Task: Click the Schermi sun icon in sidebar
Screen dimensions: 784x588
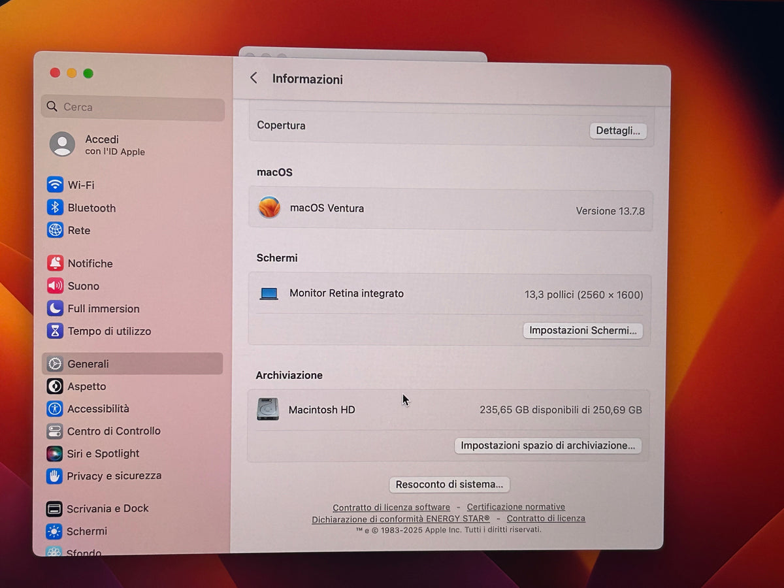Action: click(55, 531)
